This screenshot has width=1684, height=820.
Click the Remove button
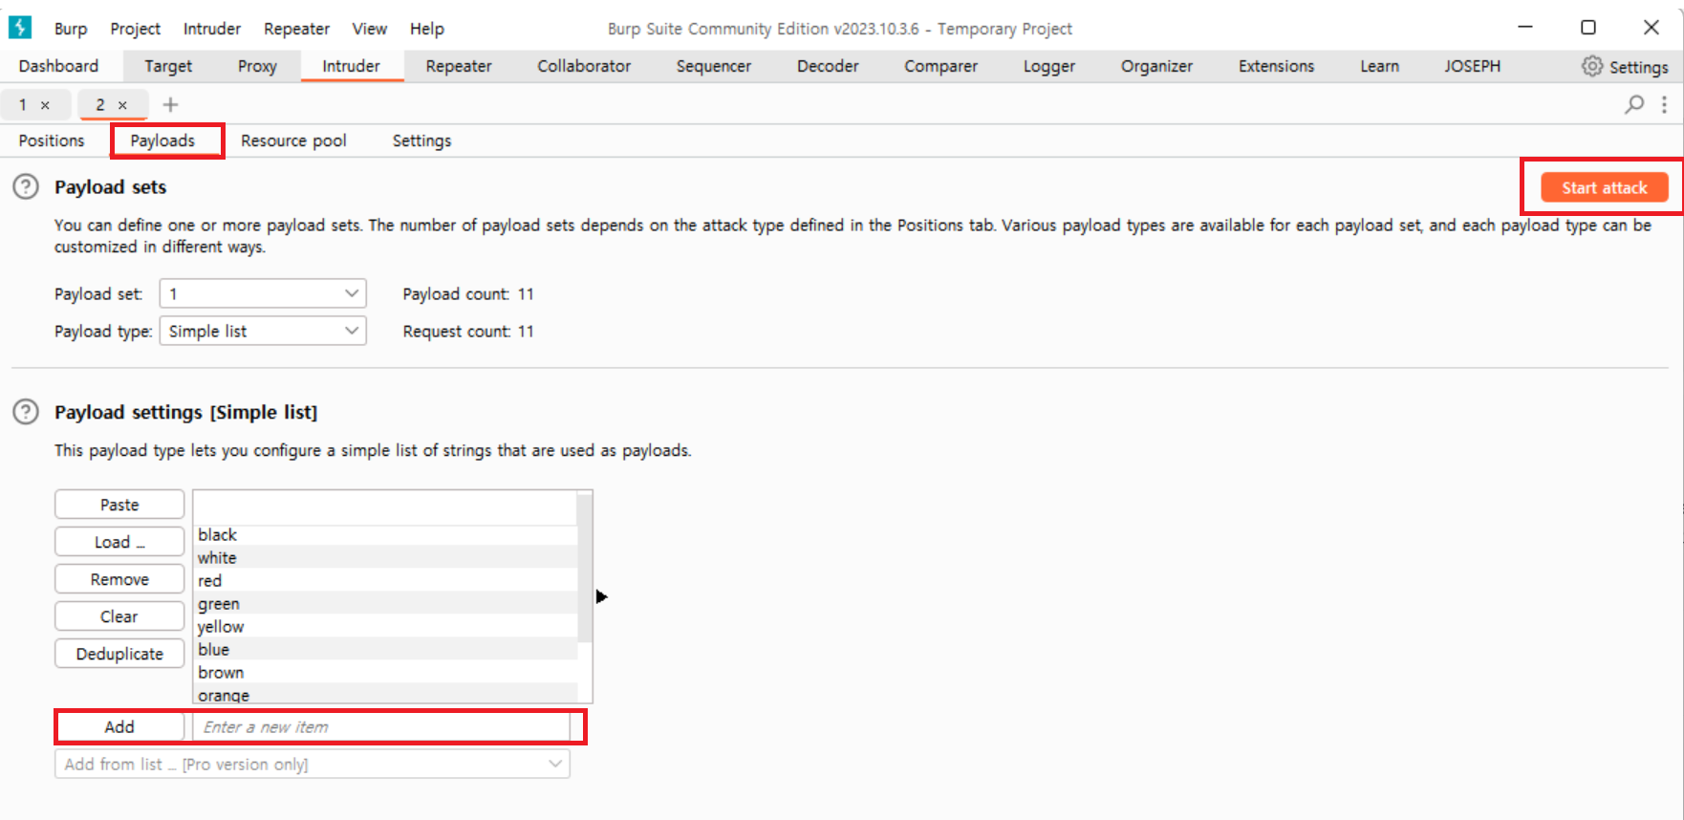[119, 578]
